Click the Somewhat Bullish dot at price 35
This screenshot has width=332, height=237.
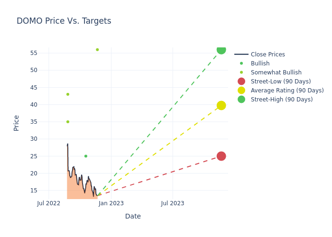pos(68,122)
